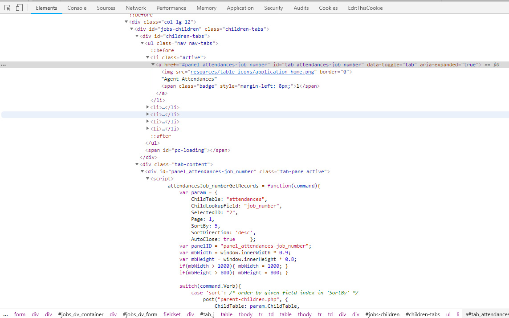The width and height of the screenshot is (509, 318).
Task: Select #children-tabs in the breadcrumb
Action: (423, 314)
